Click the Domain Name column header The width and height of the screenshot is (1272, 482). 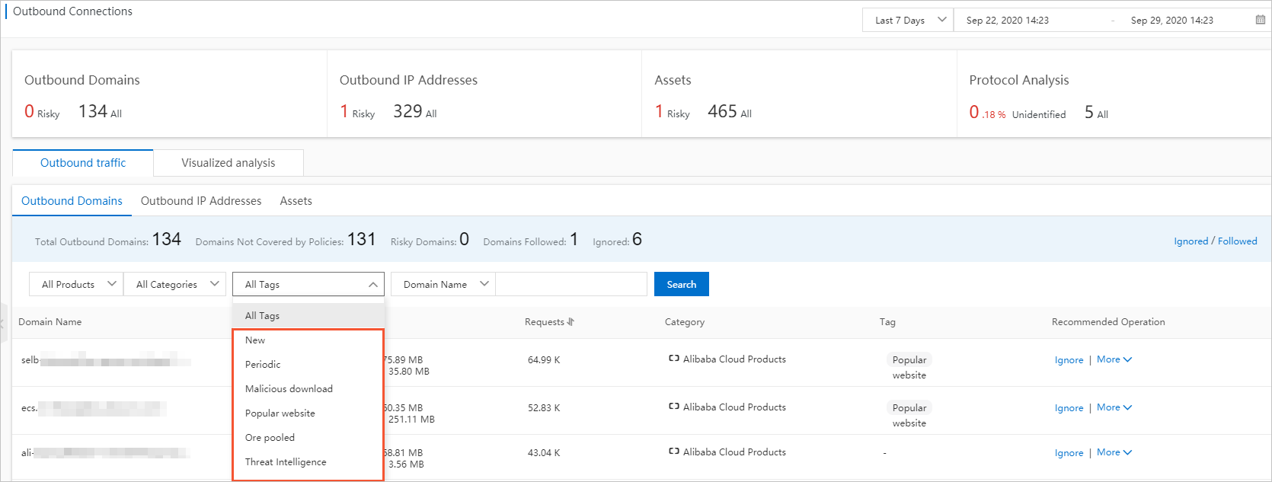pyautogui.click(x=50, y=322)
